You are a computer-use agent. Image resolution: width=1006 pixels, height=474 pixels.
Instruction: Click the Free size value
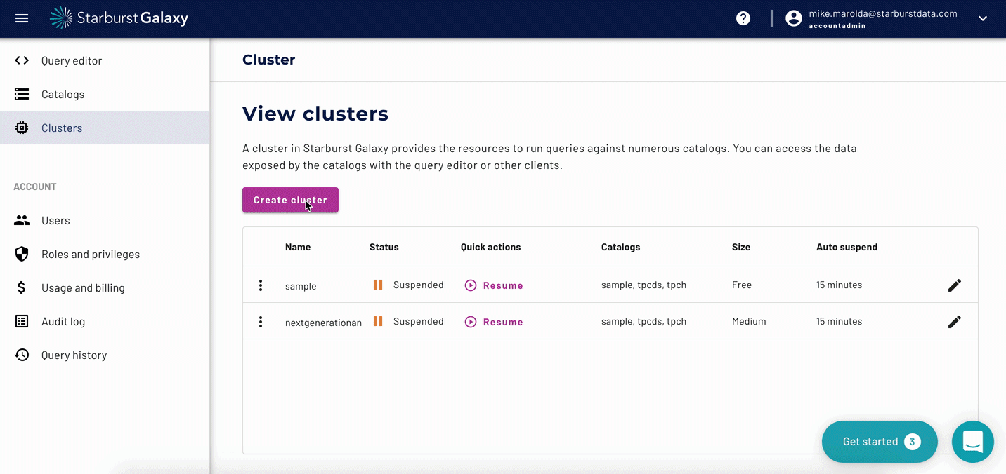742,285
